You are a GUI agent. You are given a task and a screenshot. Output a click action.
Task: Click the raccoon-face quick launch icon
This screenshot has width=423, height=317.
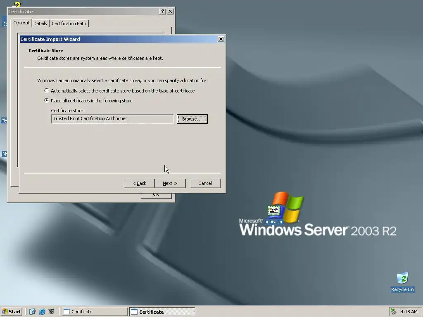coord(52,312)
